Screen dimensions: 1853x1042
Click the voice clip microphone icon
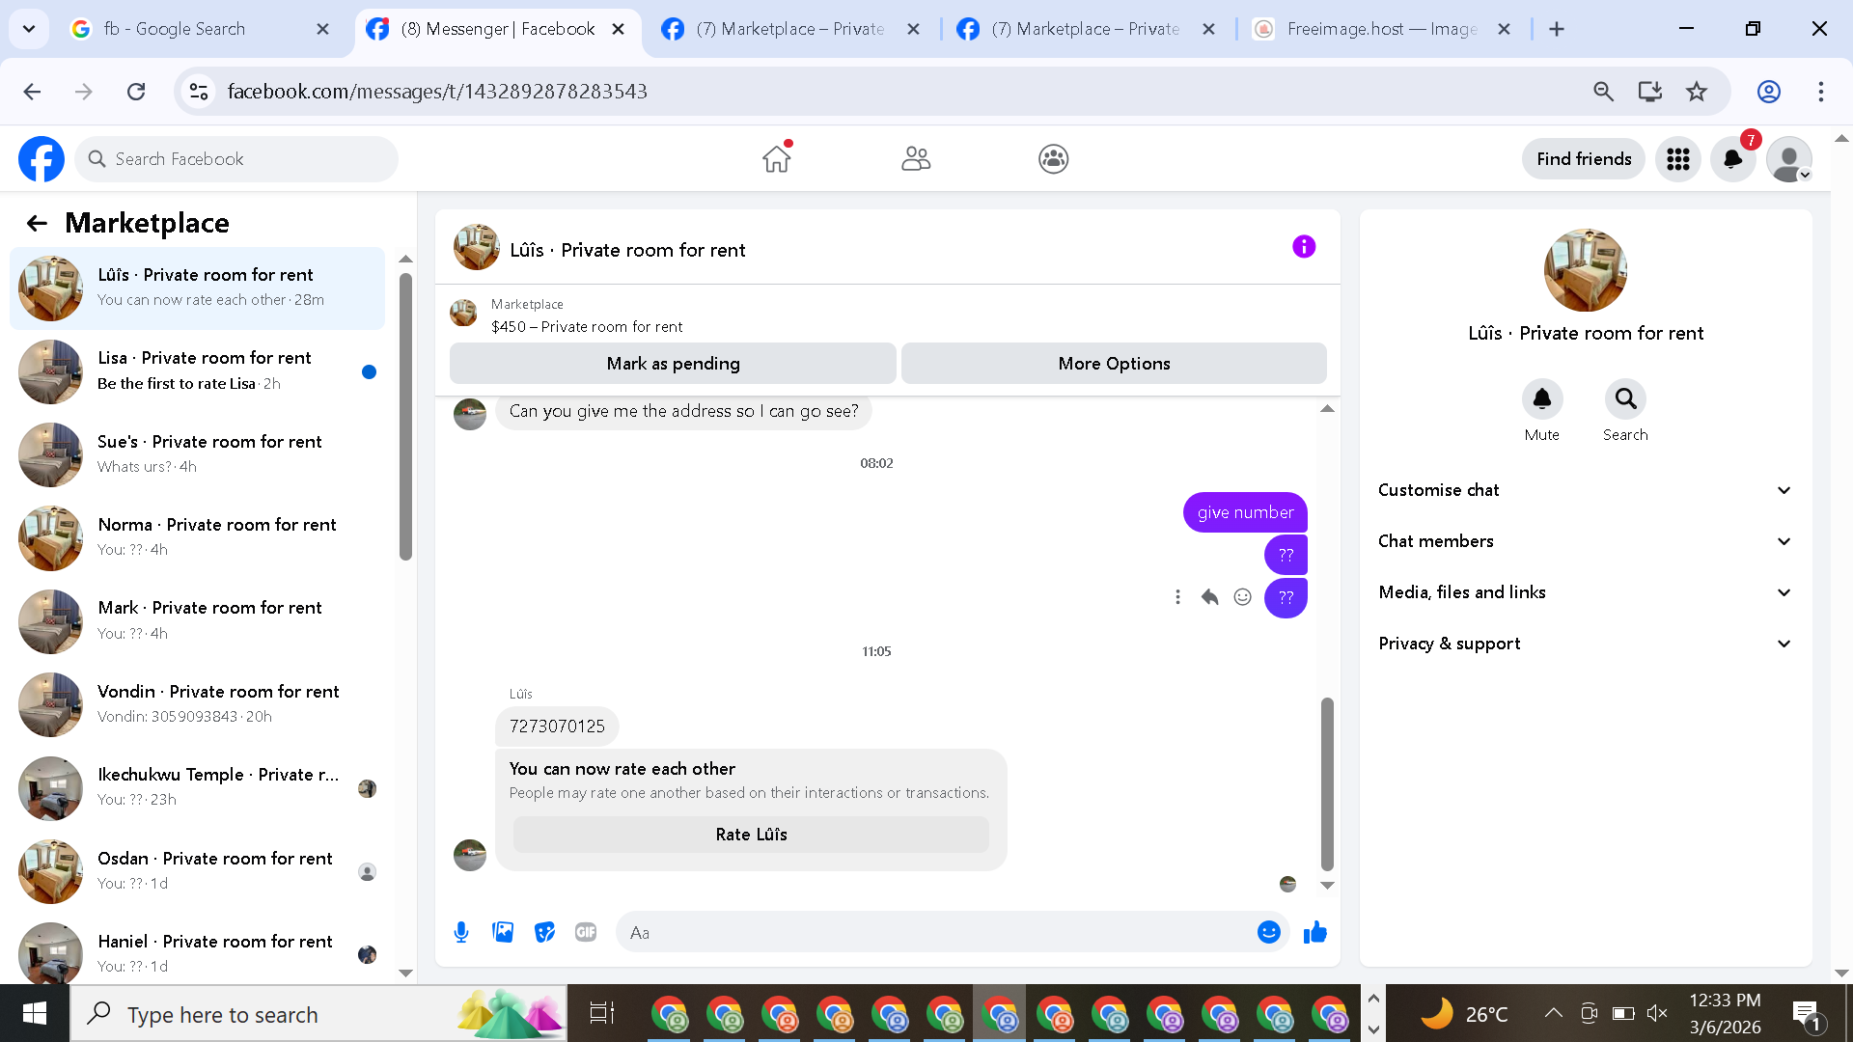point(461,932)
